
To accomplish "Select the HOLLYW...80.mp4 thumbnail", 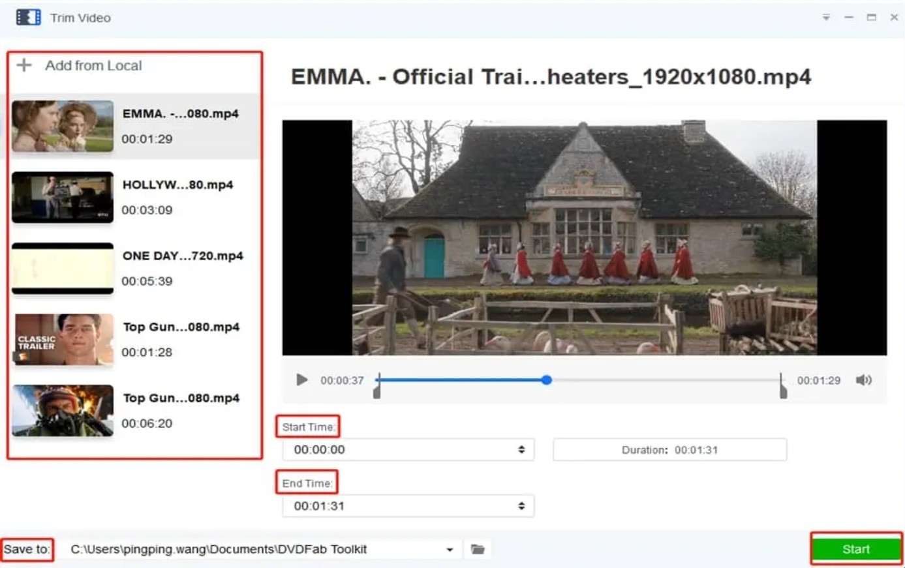I will pos(63,197).
